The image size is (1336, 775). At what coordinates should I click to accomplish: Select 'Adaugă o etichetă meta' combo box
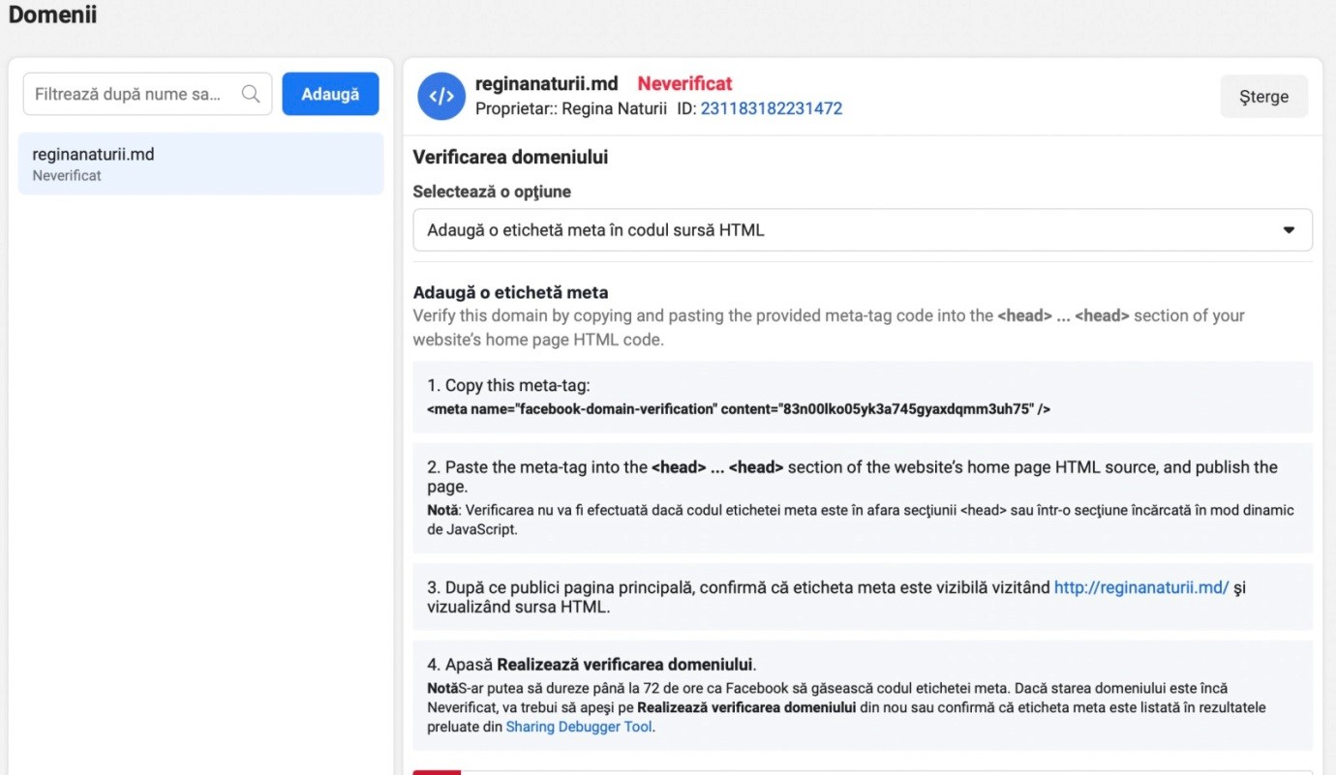pos(863,230)
